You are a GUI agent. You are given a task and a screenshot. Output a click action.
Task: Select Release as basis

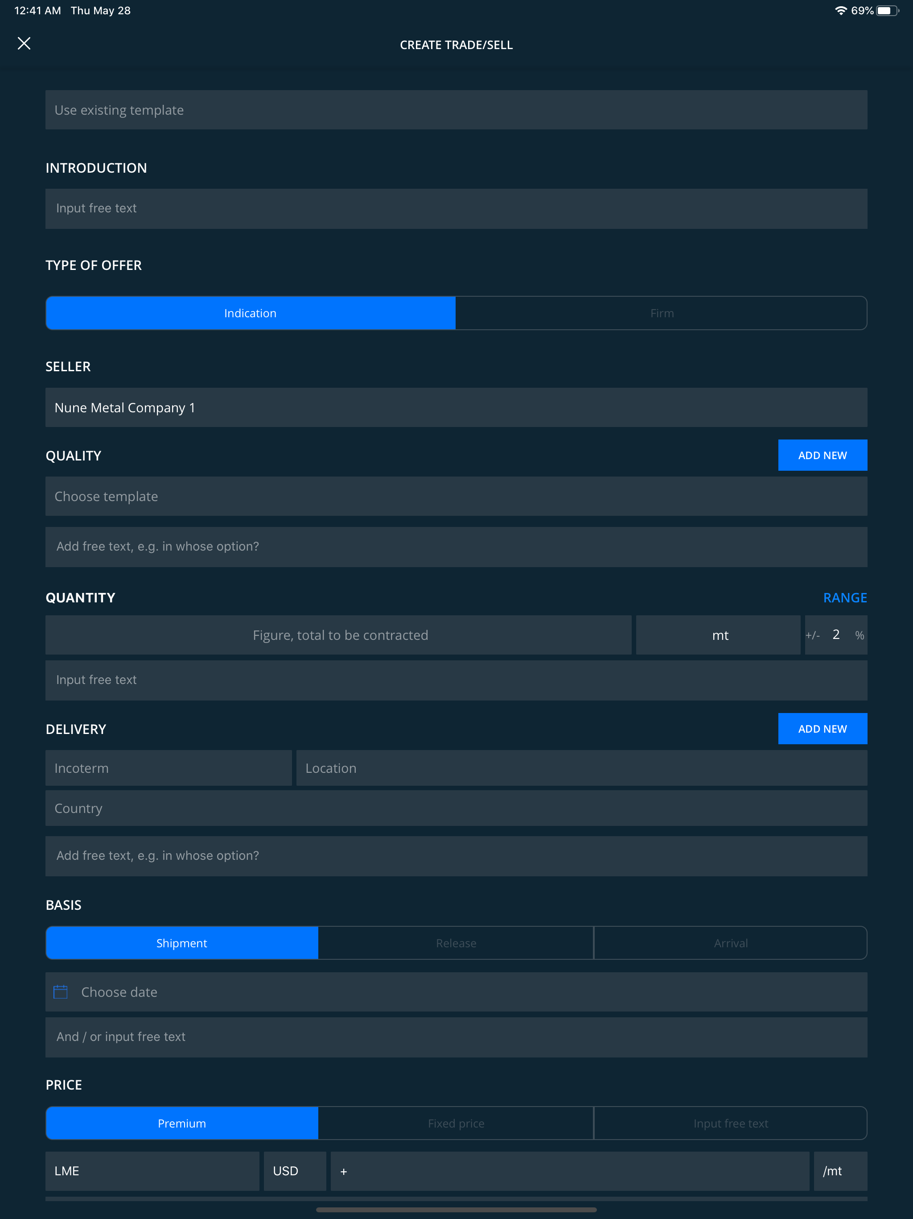click(456, 943)
